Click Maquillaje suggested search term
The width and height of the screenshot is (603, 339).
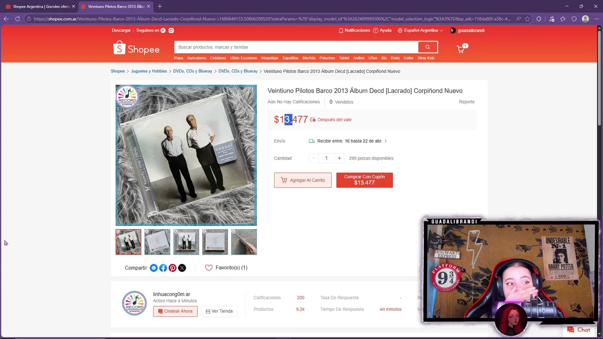[x=269, y=58]
